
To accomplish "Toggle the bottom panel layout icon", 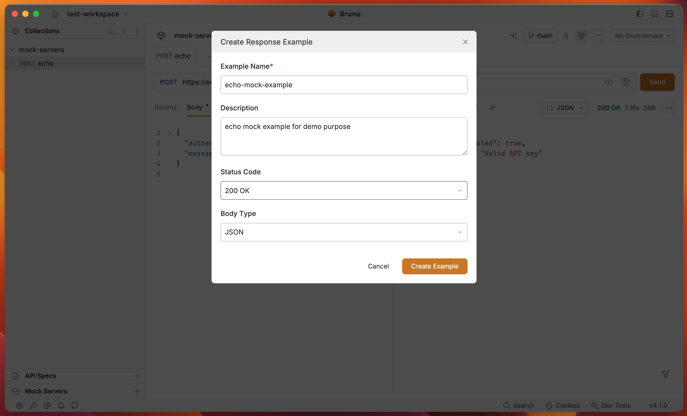I will 655,14.
